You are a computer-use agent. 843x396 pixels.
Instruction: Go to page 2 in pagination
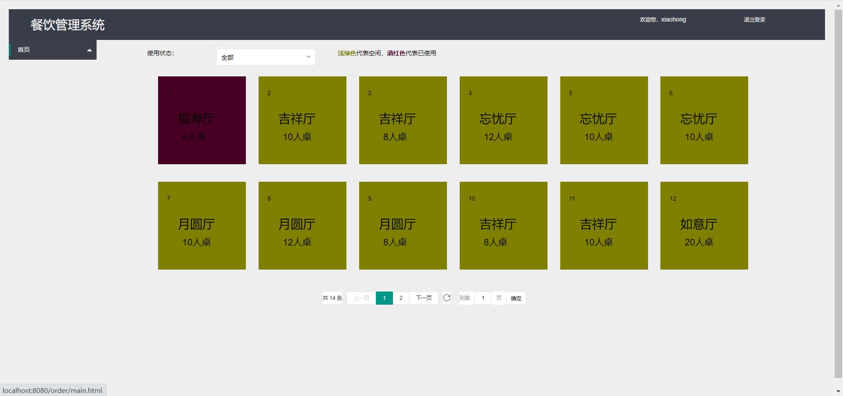pyautogui.click(x=400, y=298)
